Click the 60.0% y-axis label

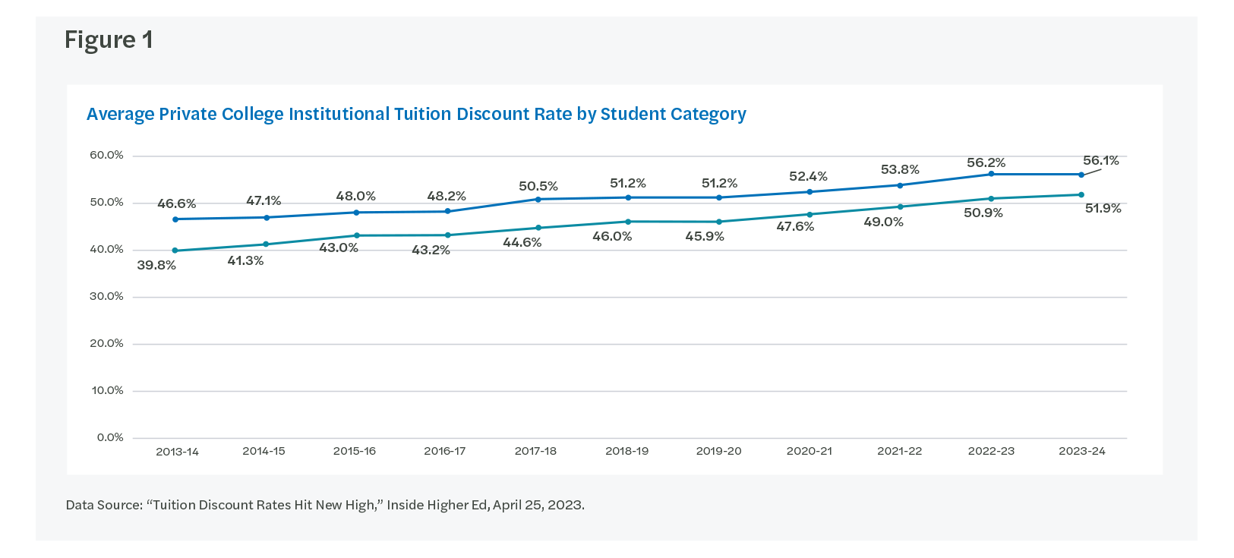tap(106, 155)
